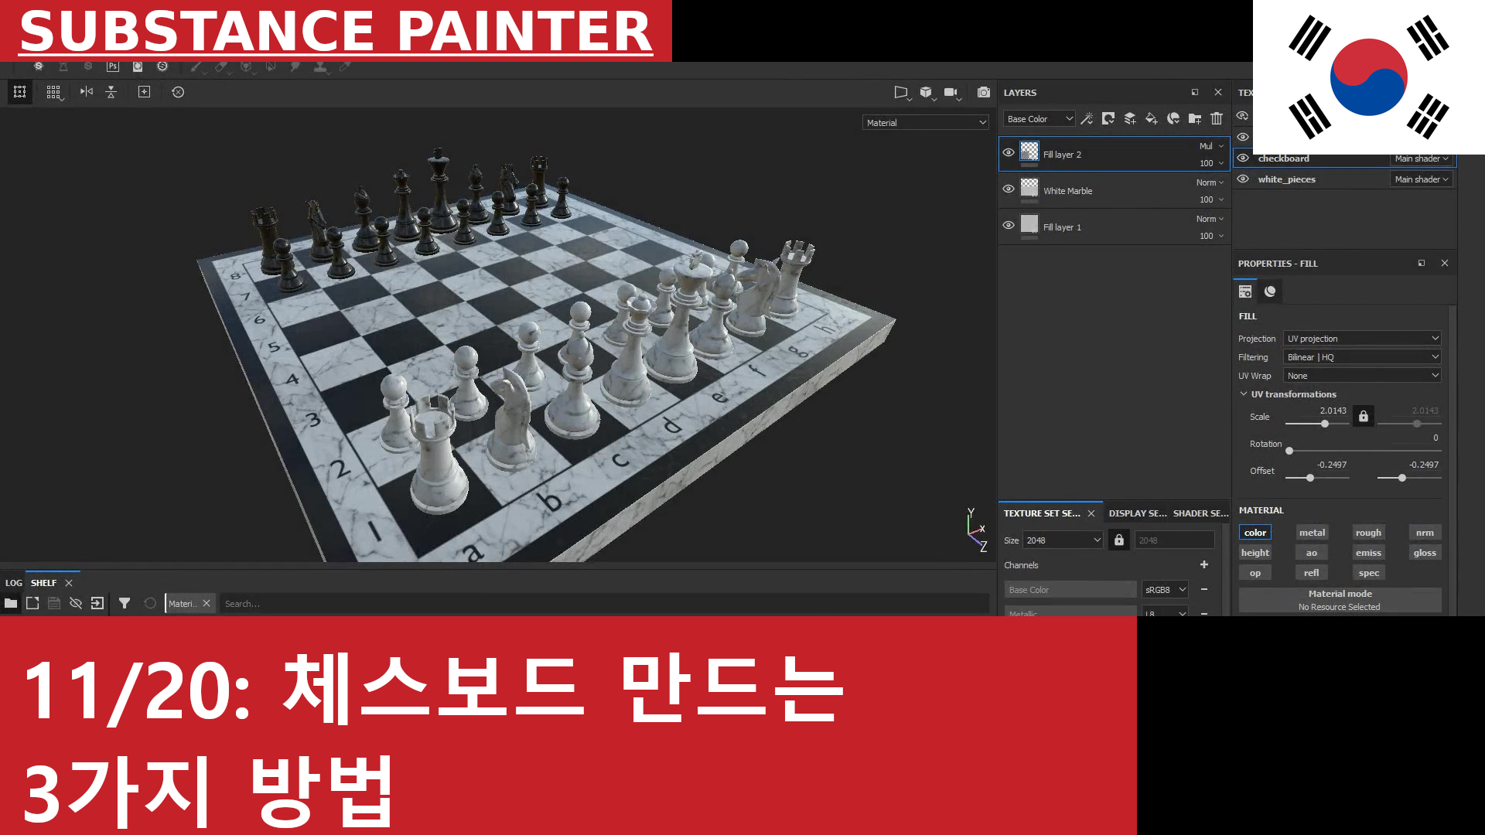Open the UV projection dropdown

[x=1362, y=338]
